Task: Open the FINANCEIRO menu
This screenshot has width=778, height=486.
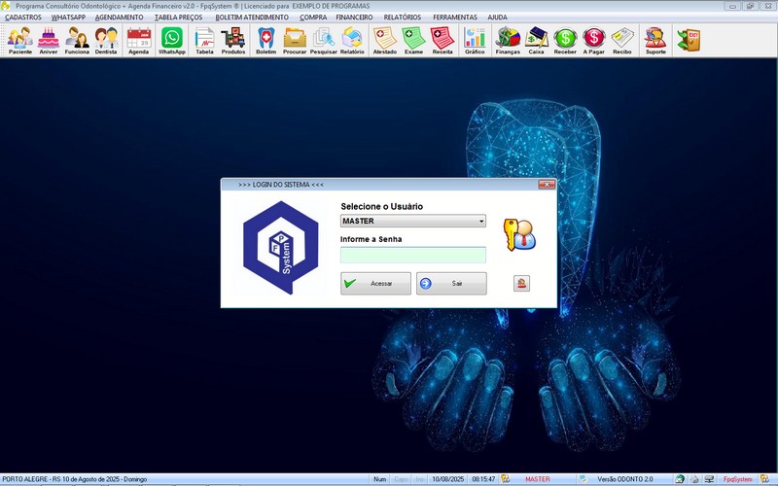Action: 354,17
